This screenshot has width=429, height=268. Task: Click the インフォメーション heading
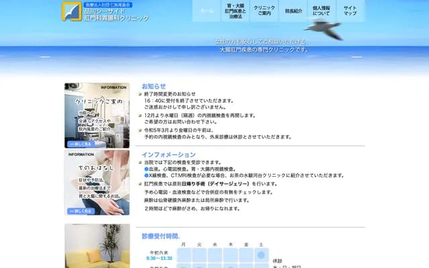point(168,155)
